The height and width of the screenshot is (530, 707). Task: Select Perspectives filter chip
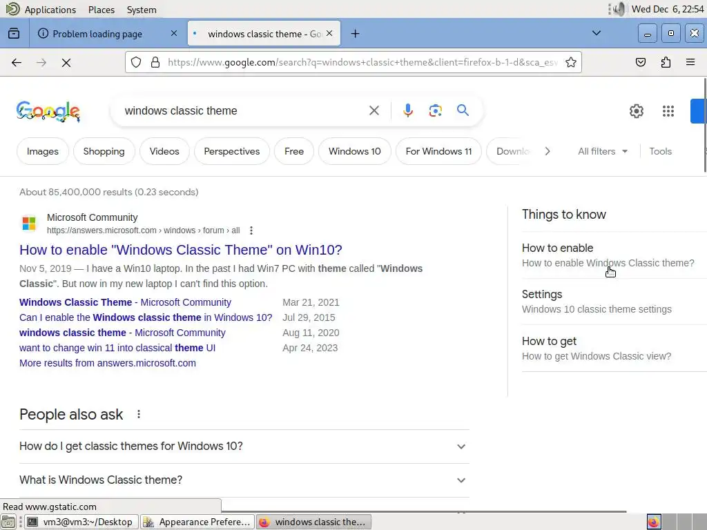point(232,151)
